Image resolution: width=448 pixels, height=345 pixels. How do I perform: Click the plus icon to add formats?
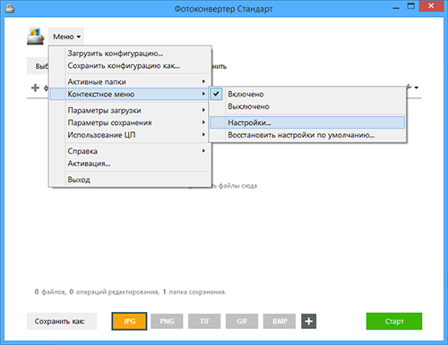click(x=309, y=321)
